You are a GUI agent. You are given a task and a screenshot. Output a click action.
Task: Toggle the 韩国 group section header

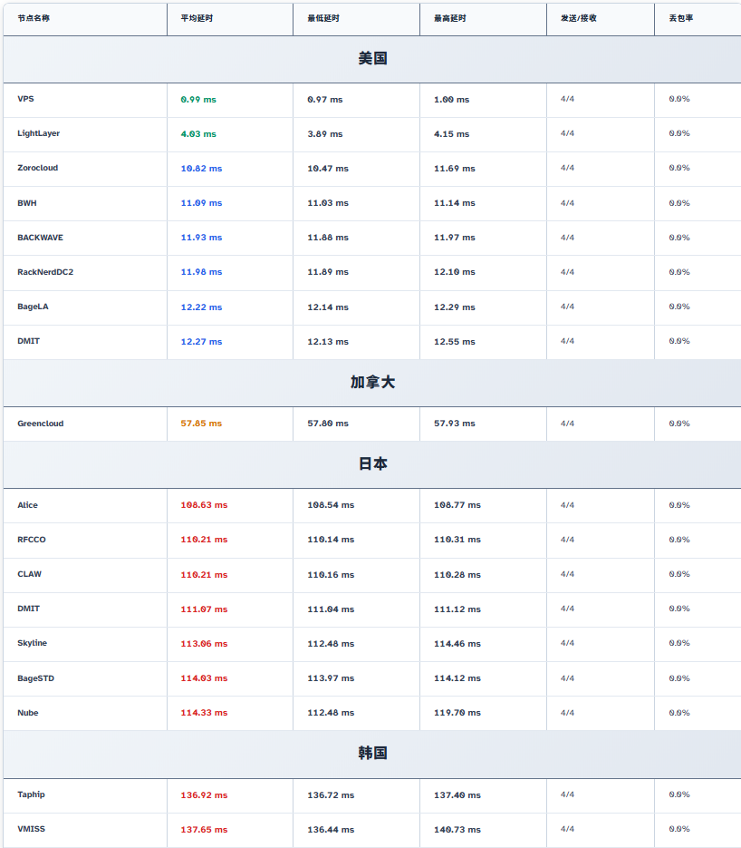[x=372, y=754]
